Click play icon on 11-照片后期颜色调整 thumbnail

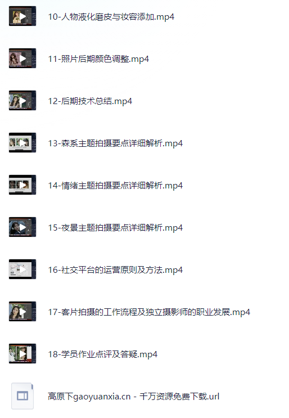click(23, 59)
